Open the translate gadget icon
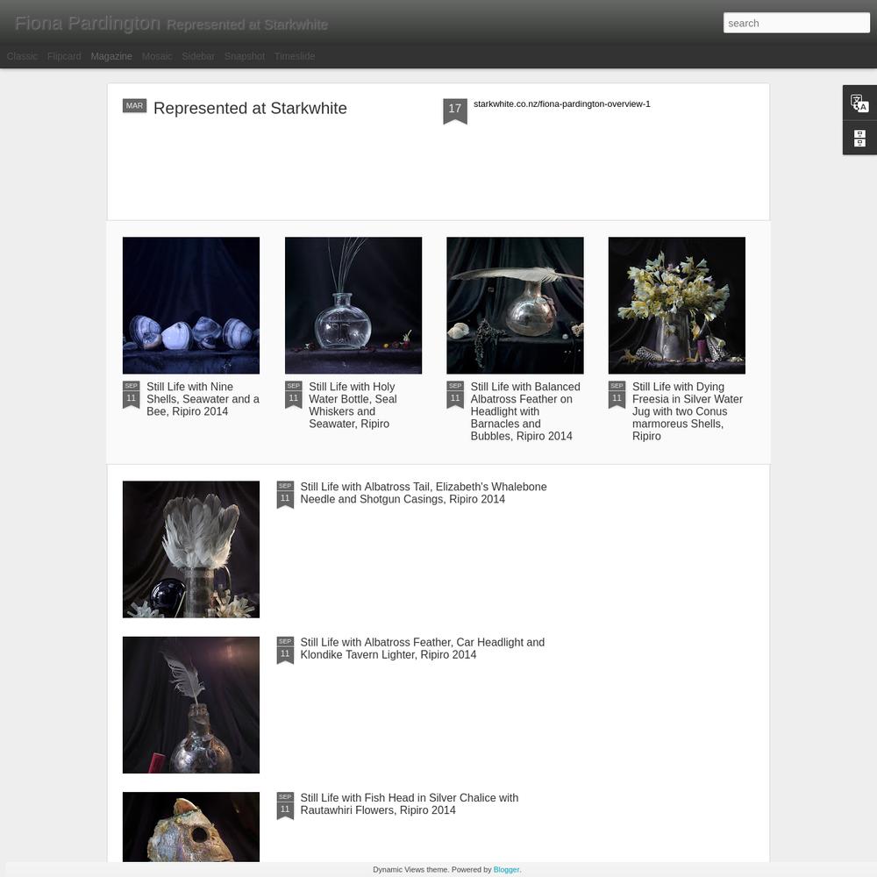 pyautogui.click(x=859, y=103)
